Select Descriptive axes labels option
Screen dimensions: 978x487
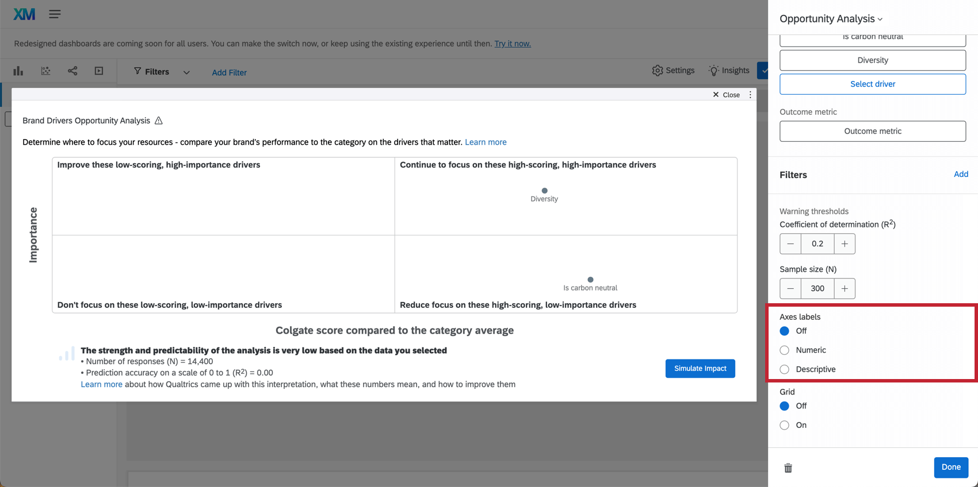(785, 369)
